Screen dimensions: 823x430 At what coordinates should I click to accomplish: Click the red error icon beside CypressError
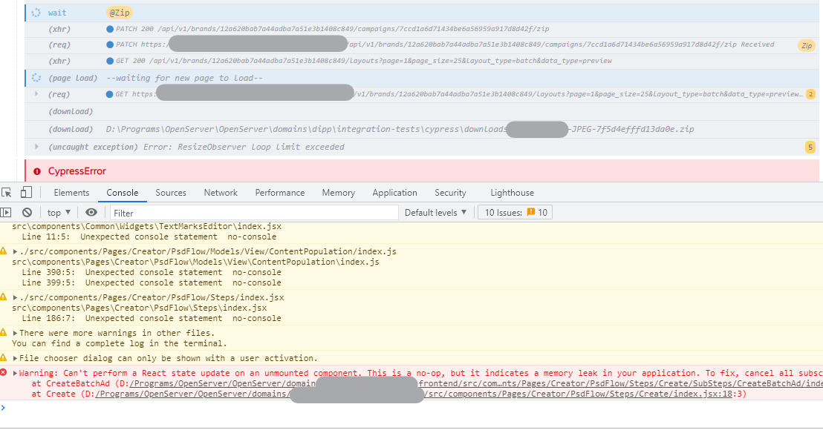coord(36,171)
